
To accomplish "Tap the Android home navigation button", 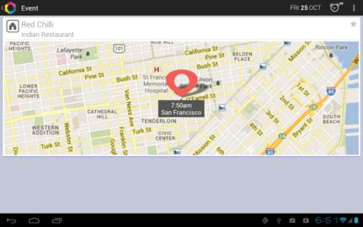I will pos(34,221).
